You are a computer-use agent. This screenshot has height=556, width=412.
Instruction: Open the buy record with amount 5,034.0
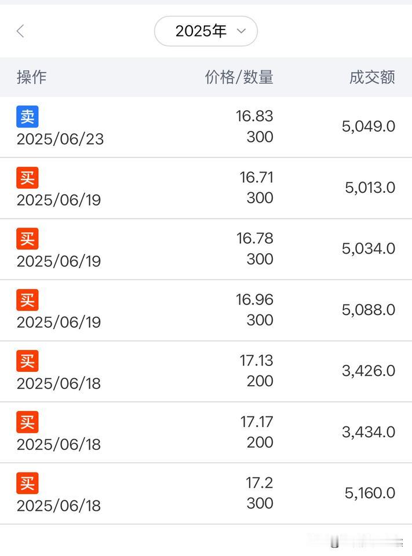pos(206,249)
